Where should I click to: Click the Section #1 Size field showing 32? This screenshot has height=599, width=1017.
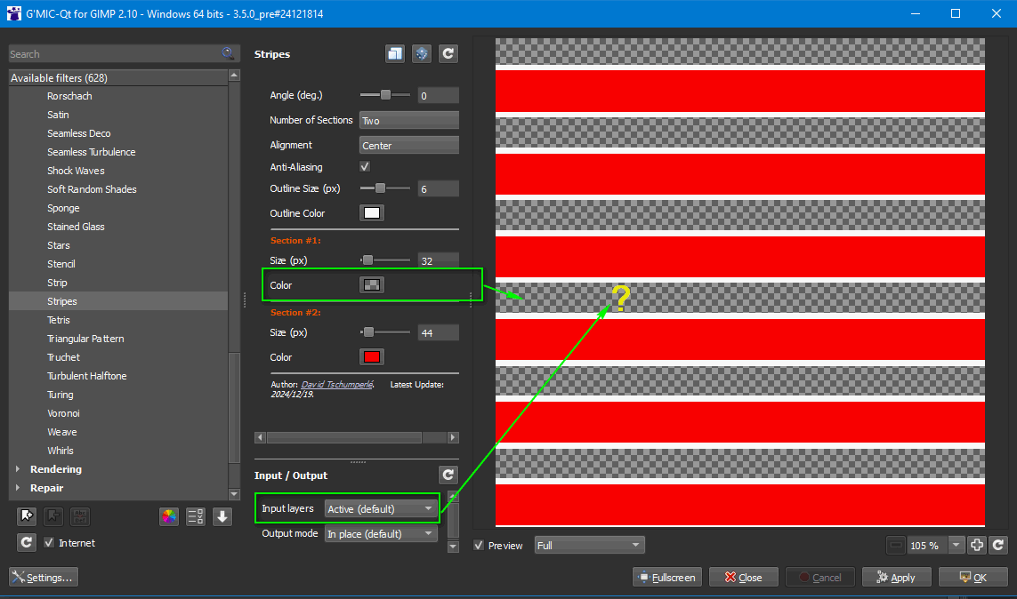[439, 261]
